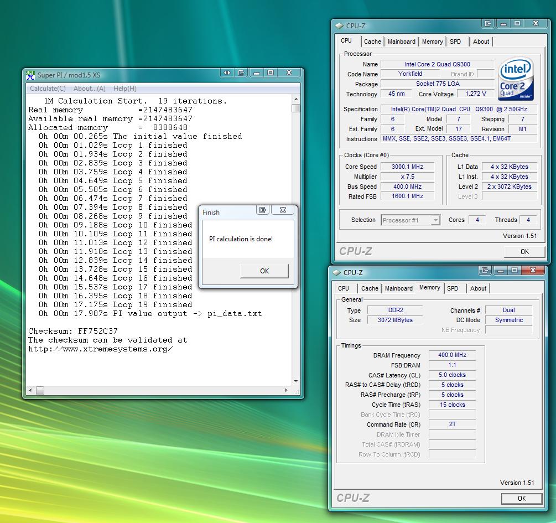Minimize the bottom CPU-Z Memory window
The height and width of the screenshot is (523, 556).
500,271
